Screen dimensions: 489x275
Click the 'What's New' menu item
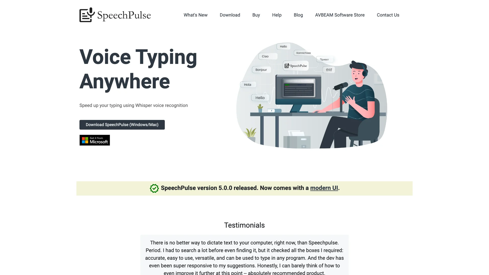coord(195,15)
